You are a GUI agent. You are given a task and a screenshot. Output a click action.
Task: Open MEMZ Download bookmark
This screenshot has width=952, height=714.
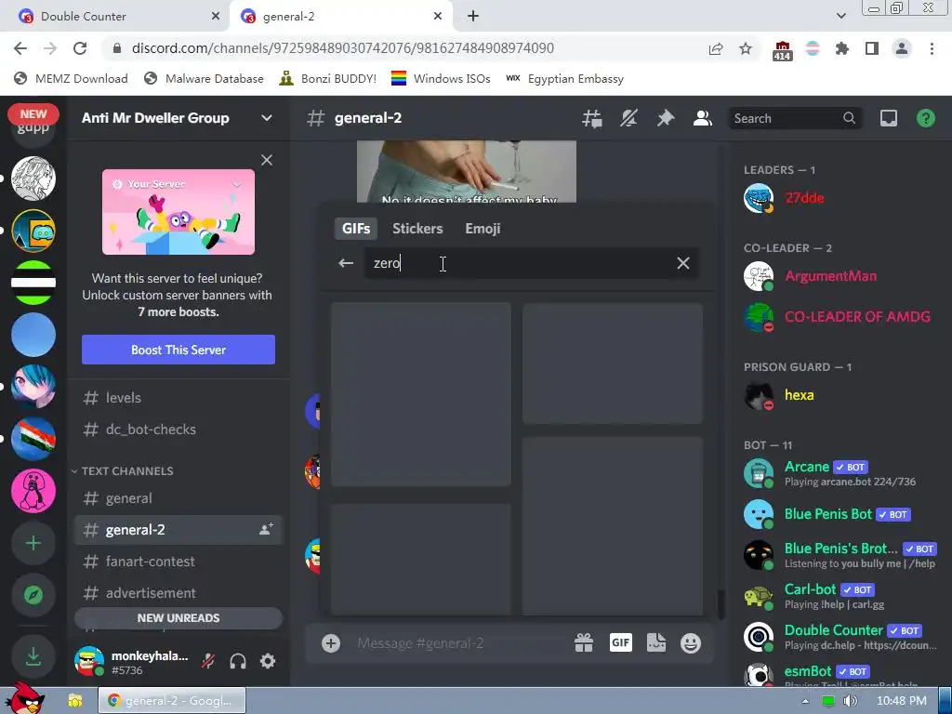71,79
